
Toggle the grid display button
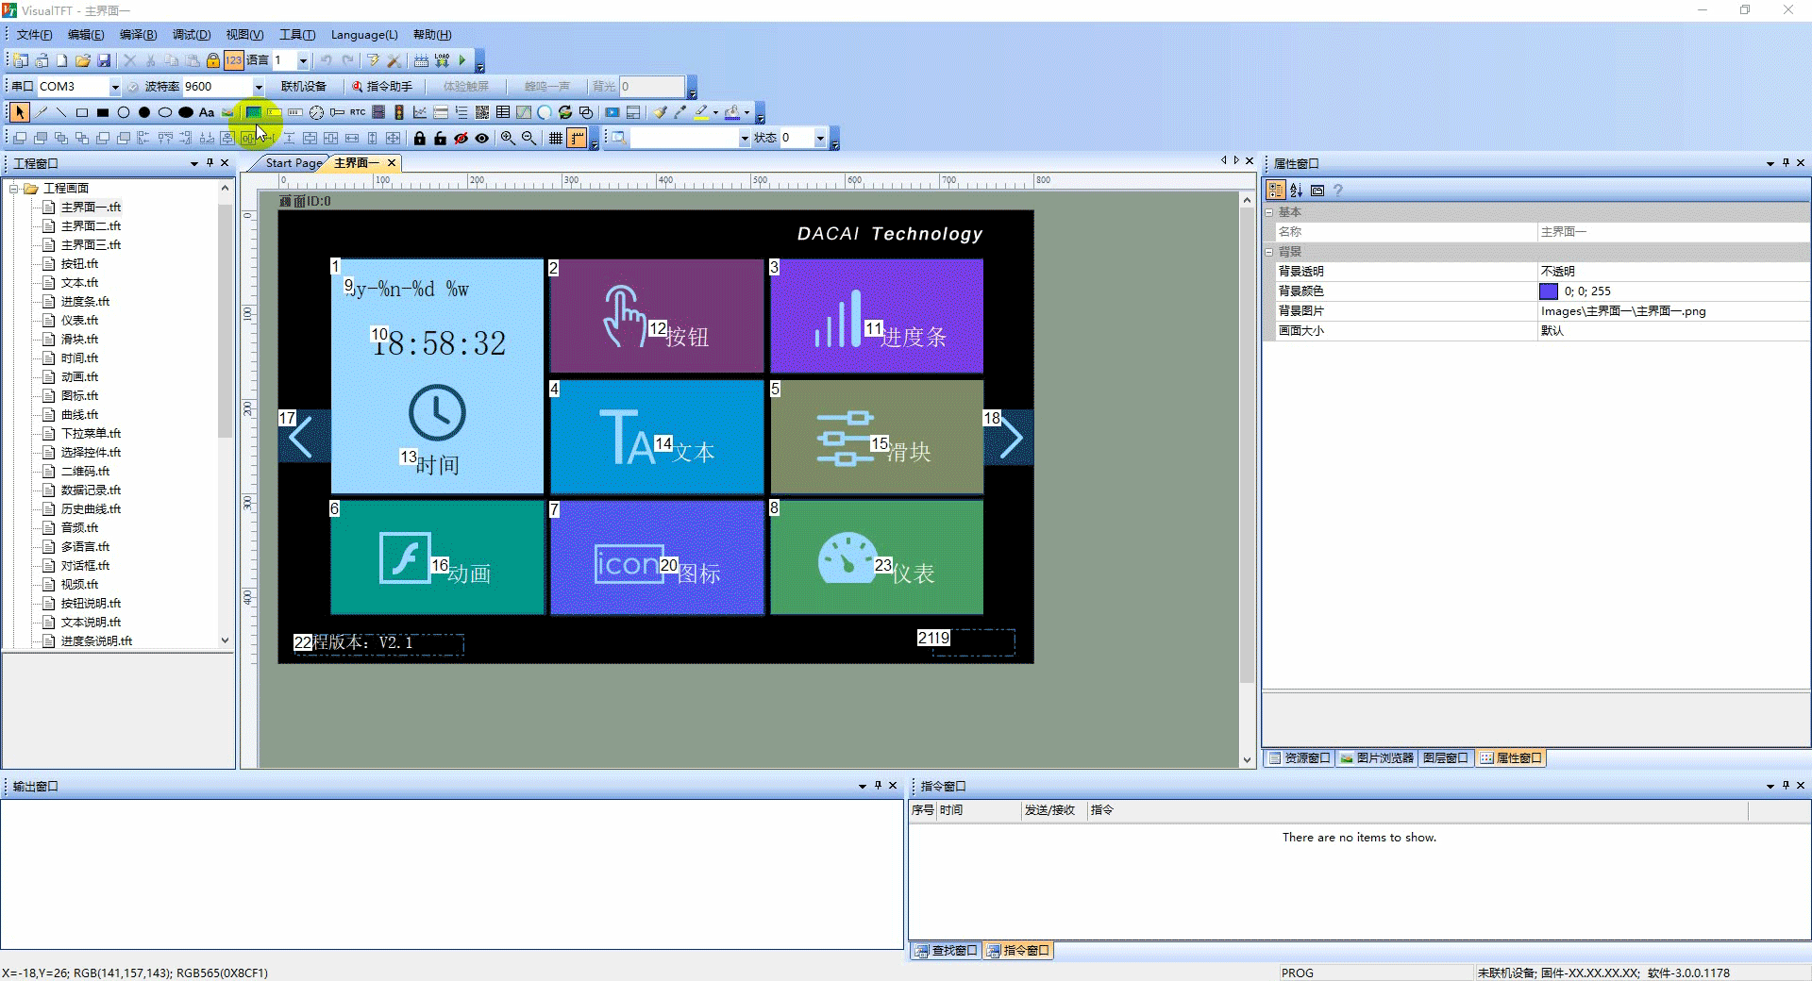pyautogui.click(x=556, y=138)
